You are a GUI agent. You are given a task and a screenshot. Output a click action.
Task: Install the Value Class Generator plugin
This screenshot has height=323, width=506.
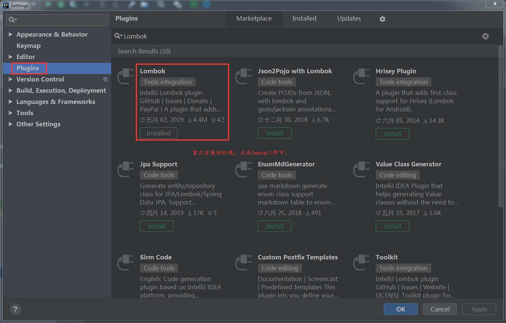393,226
